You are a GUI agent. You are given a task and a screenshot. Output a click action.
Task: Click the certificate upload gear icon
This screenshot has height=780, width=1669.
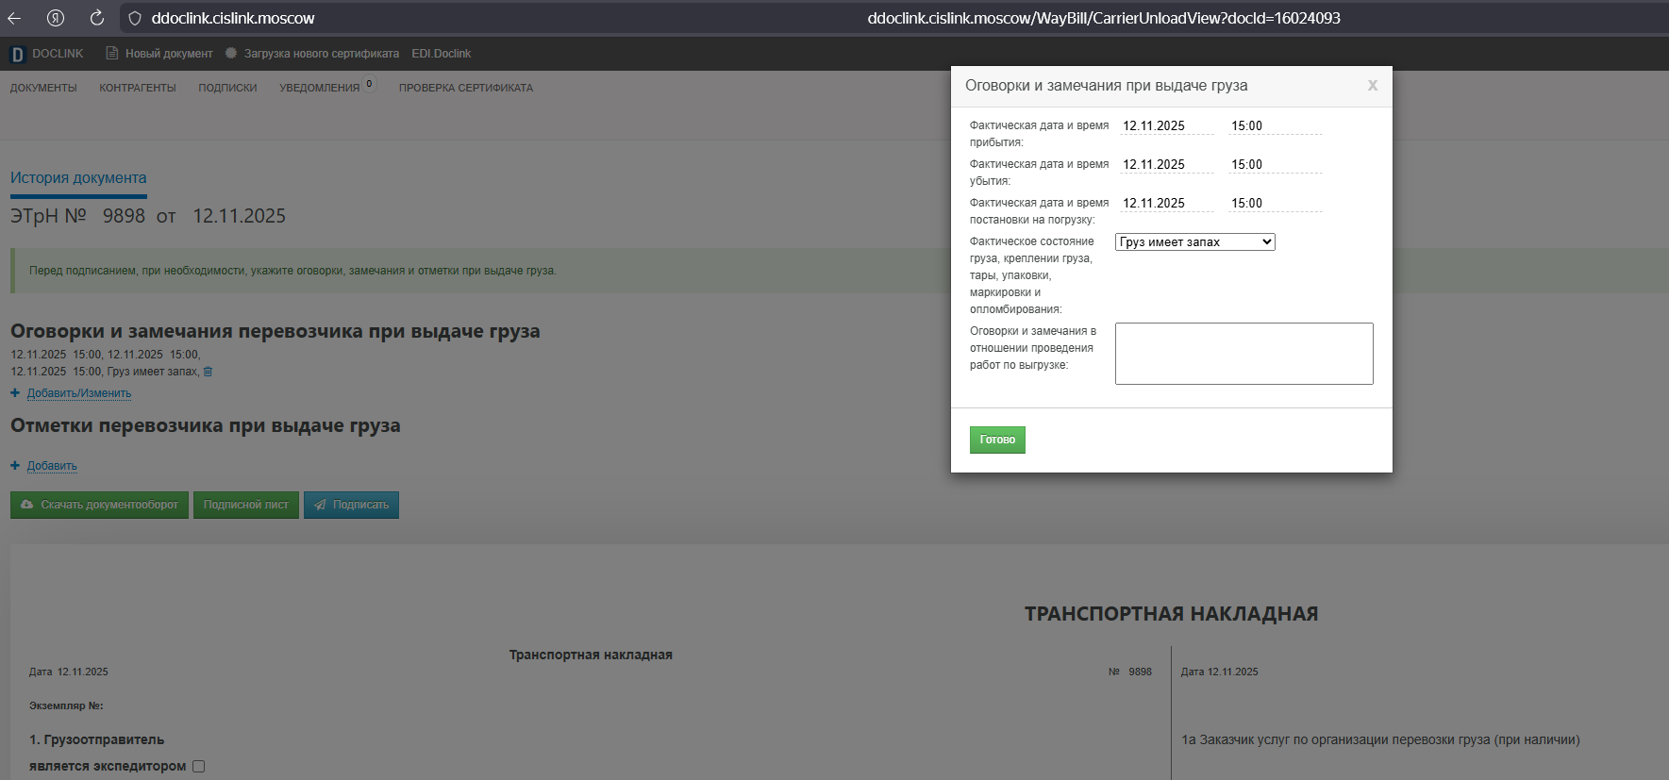231,54
